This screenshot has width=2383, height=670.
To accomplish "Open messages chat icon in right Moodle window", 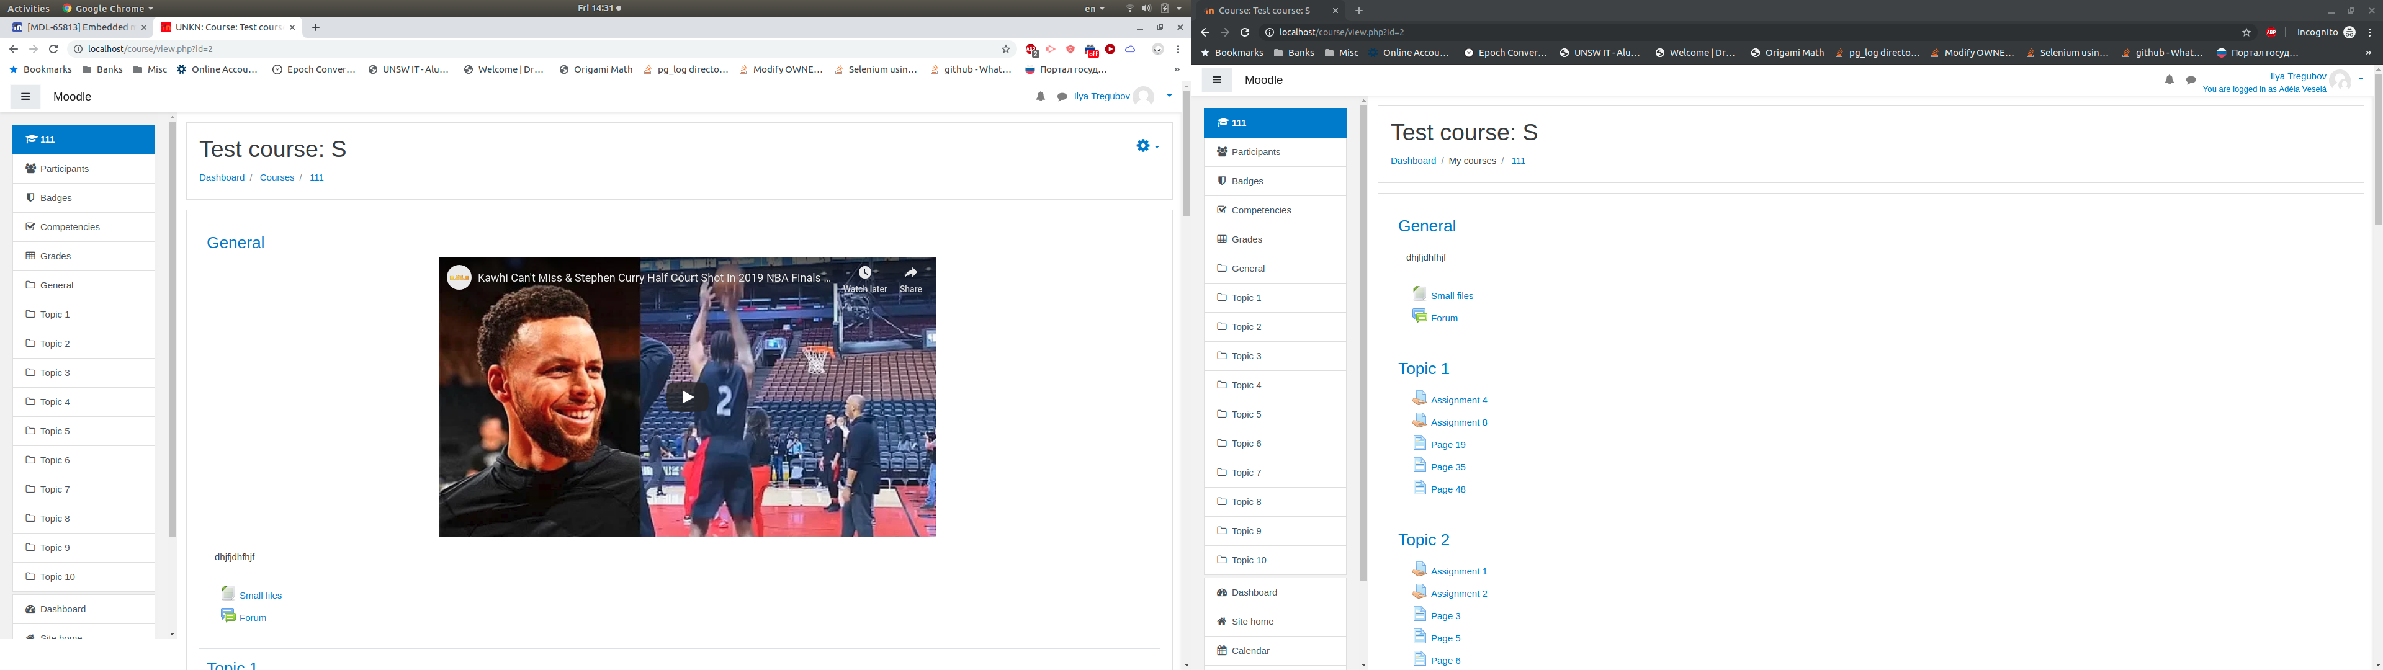I will 2191,81.
